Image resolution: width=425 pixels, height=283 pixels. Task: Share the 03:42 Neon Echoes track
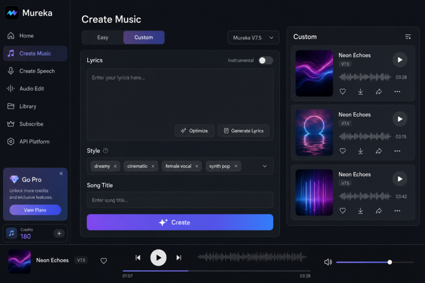379,211
